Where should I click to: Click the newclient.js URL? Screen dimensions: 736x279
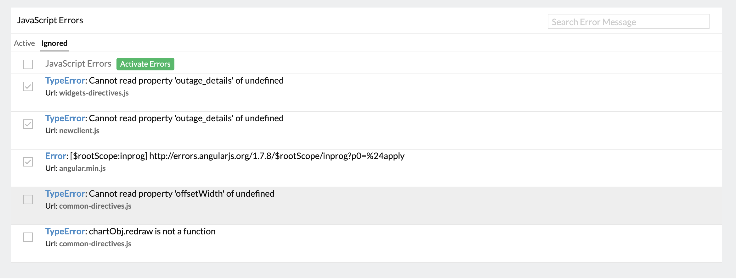pos(79,131)
